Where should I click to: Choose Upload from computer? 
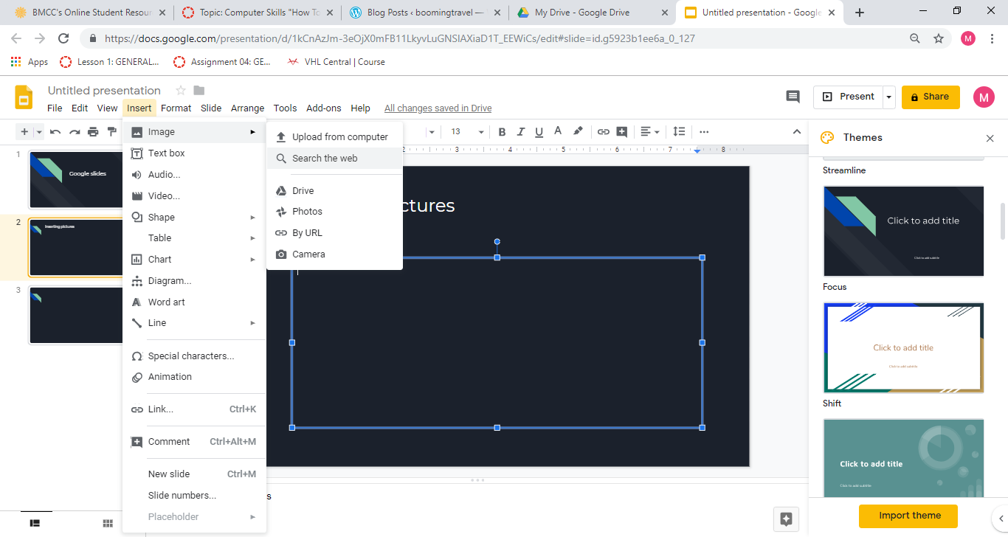339,136
